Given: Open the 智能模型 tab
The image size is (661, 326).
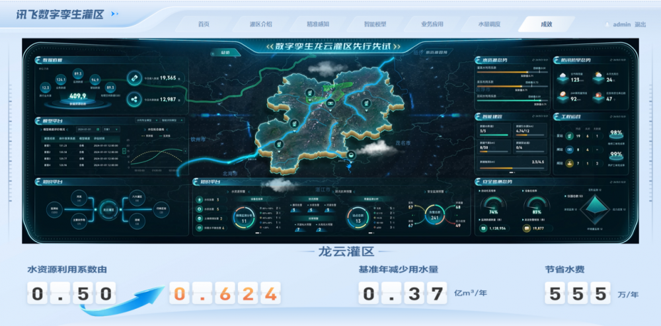Looking at the screenshot, I should tap(375, 24).
